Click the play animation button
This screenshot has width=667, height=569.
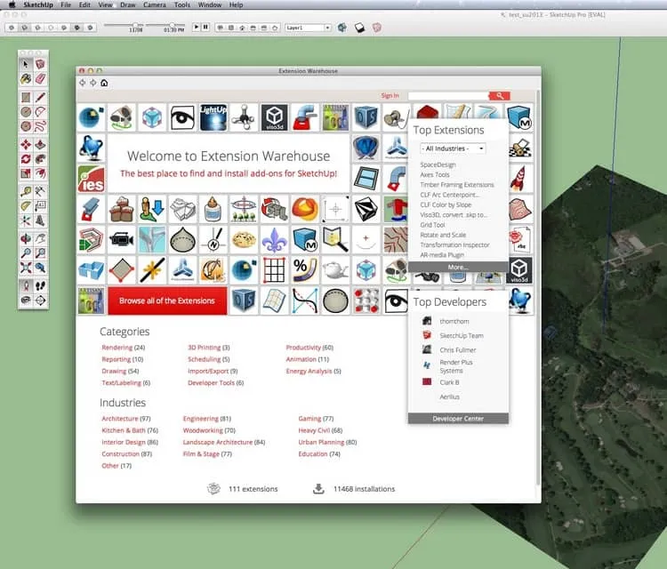click(x=196, y=28)
